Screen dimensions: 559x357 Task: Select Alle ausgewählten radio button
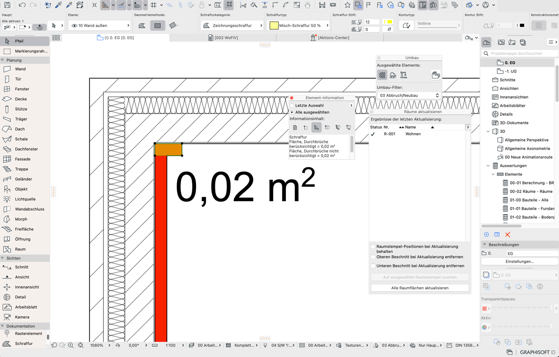[292, 112]
